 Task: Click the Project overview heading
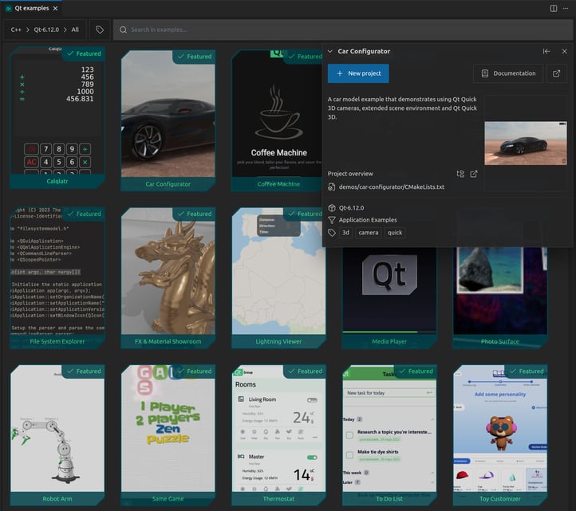click(350, 174)
